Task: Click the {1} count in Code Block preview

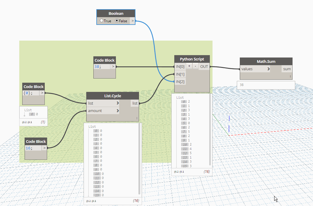Action: pyautogui.click(x=43, y=122)
